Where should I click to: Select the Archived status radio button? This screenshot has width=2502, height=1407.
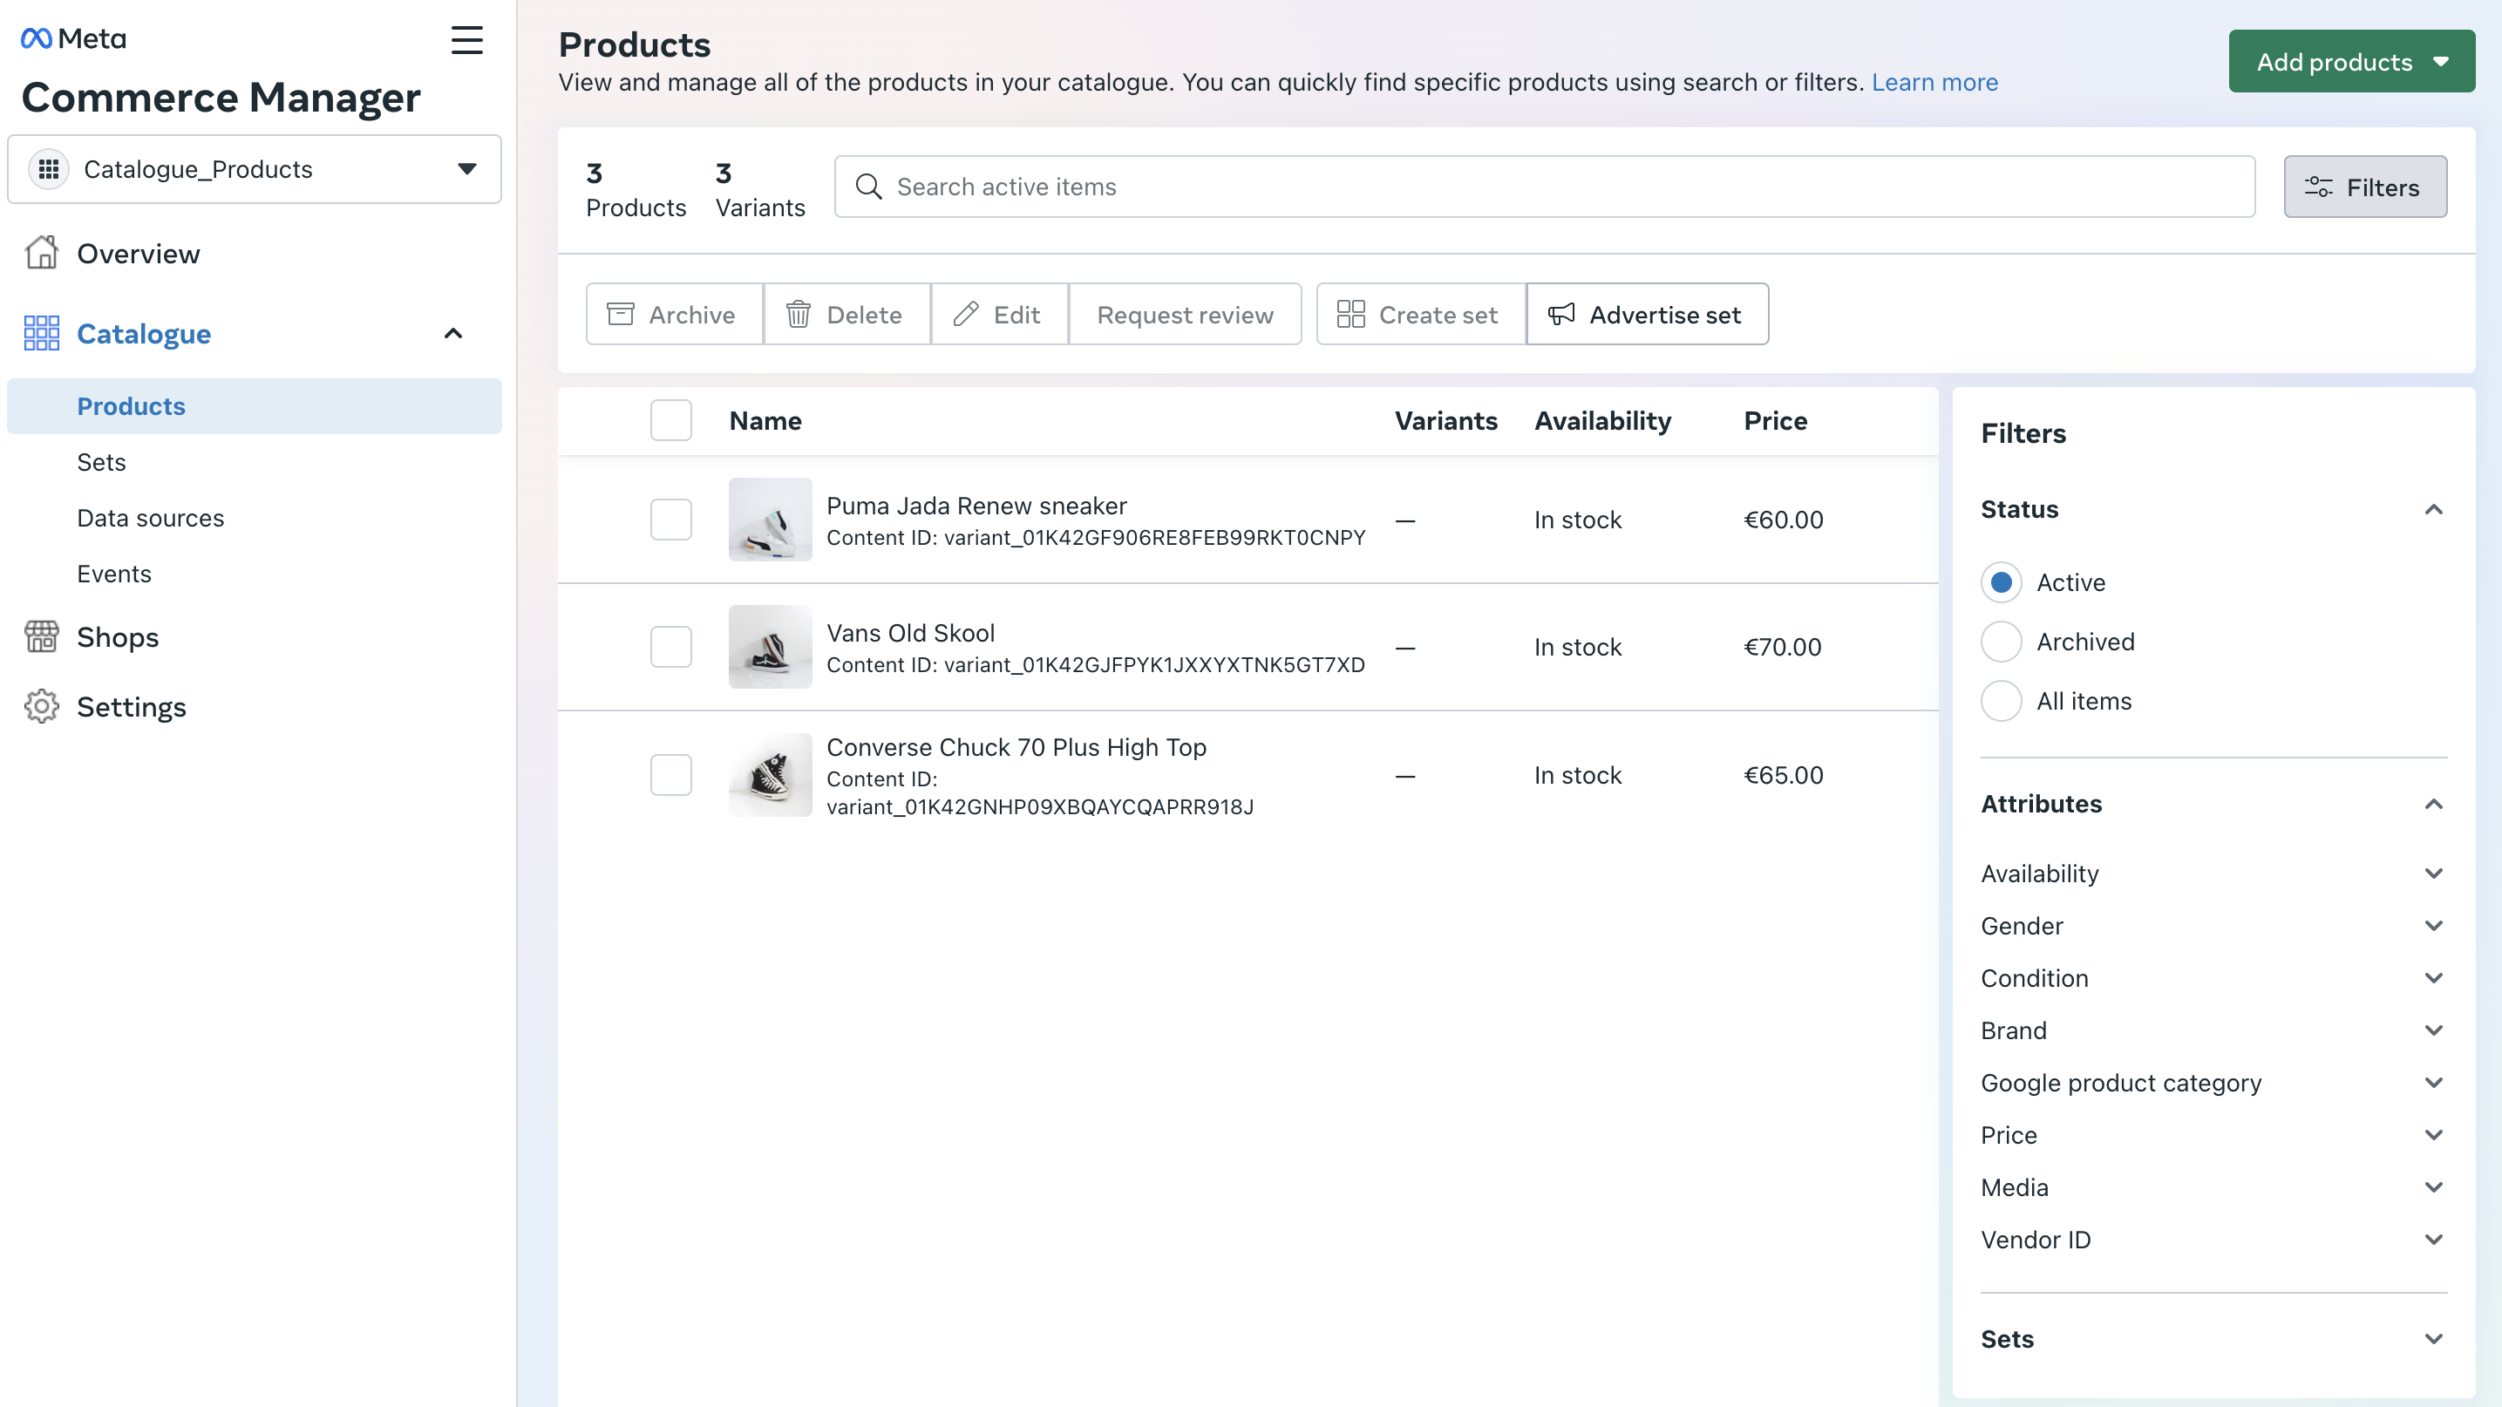[2000, 641]
